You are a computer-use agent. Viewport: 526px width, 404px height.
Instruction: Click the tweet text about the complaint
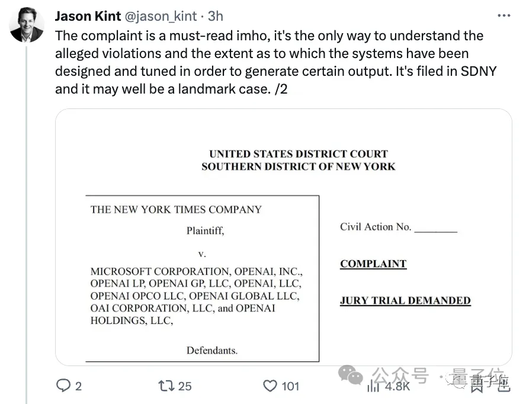point(270,62)
